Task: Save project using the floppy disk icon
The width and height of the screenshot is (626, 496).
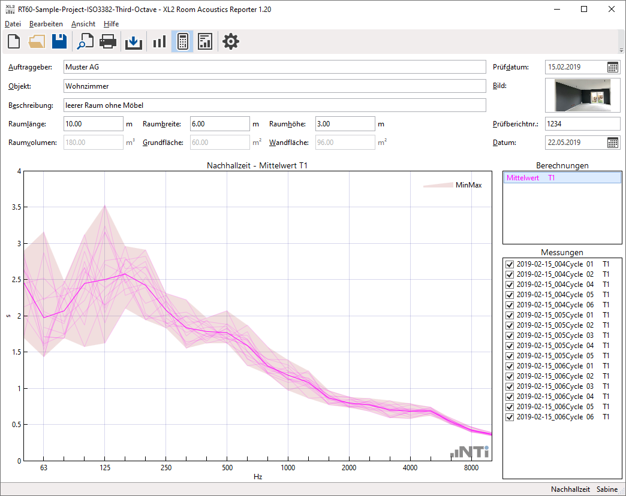Action: [59, 42]
